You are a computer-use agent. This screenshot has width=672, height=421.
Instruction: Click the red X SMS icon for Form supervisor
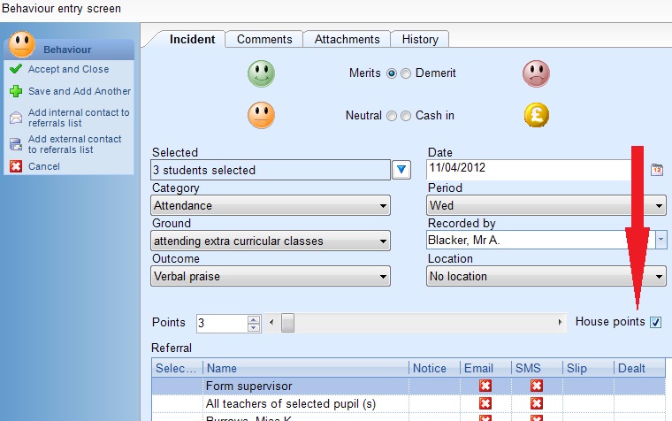536,387
